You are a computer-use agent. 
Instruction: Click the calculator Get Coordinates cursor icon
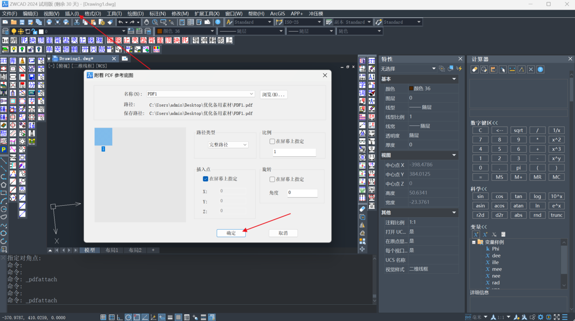(x=503, y=69)
